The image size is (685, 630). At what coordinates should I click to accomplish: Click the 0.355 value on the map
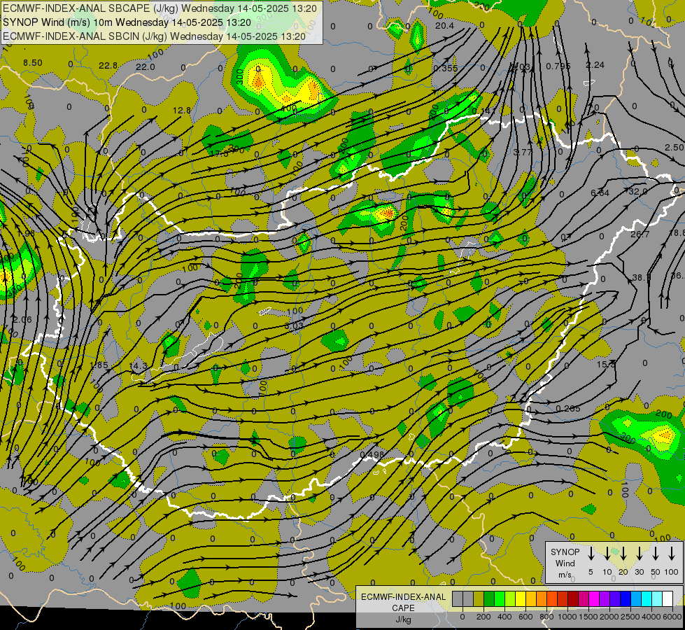pos(445,68)
